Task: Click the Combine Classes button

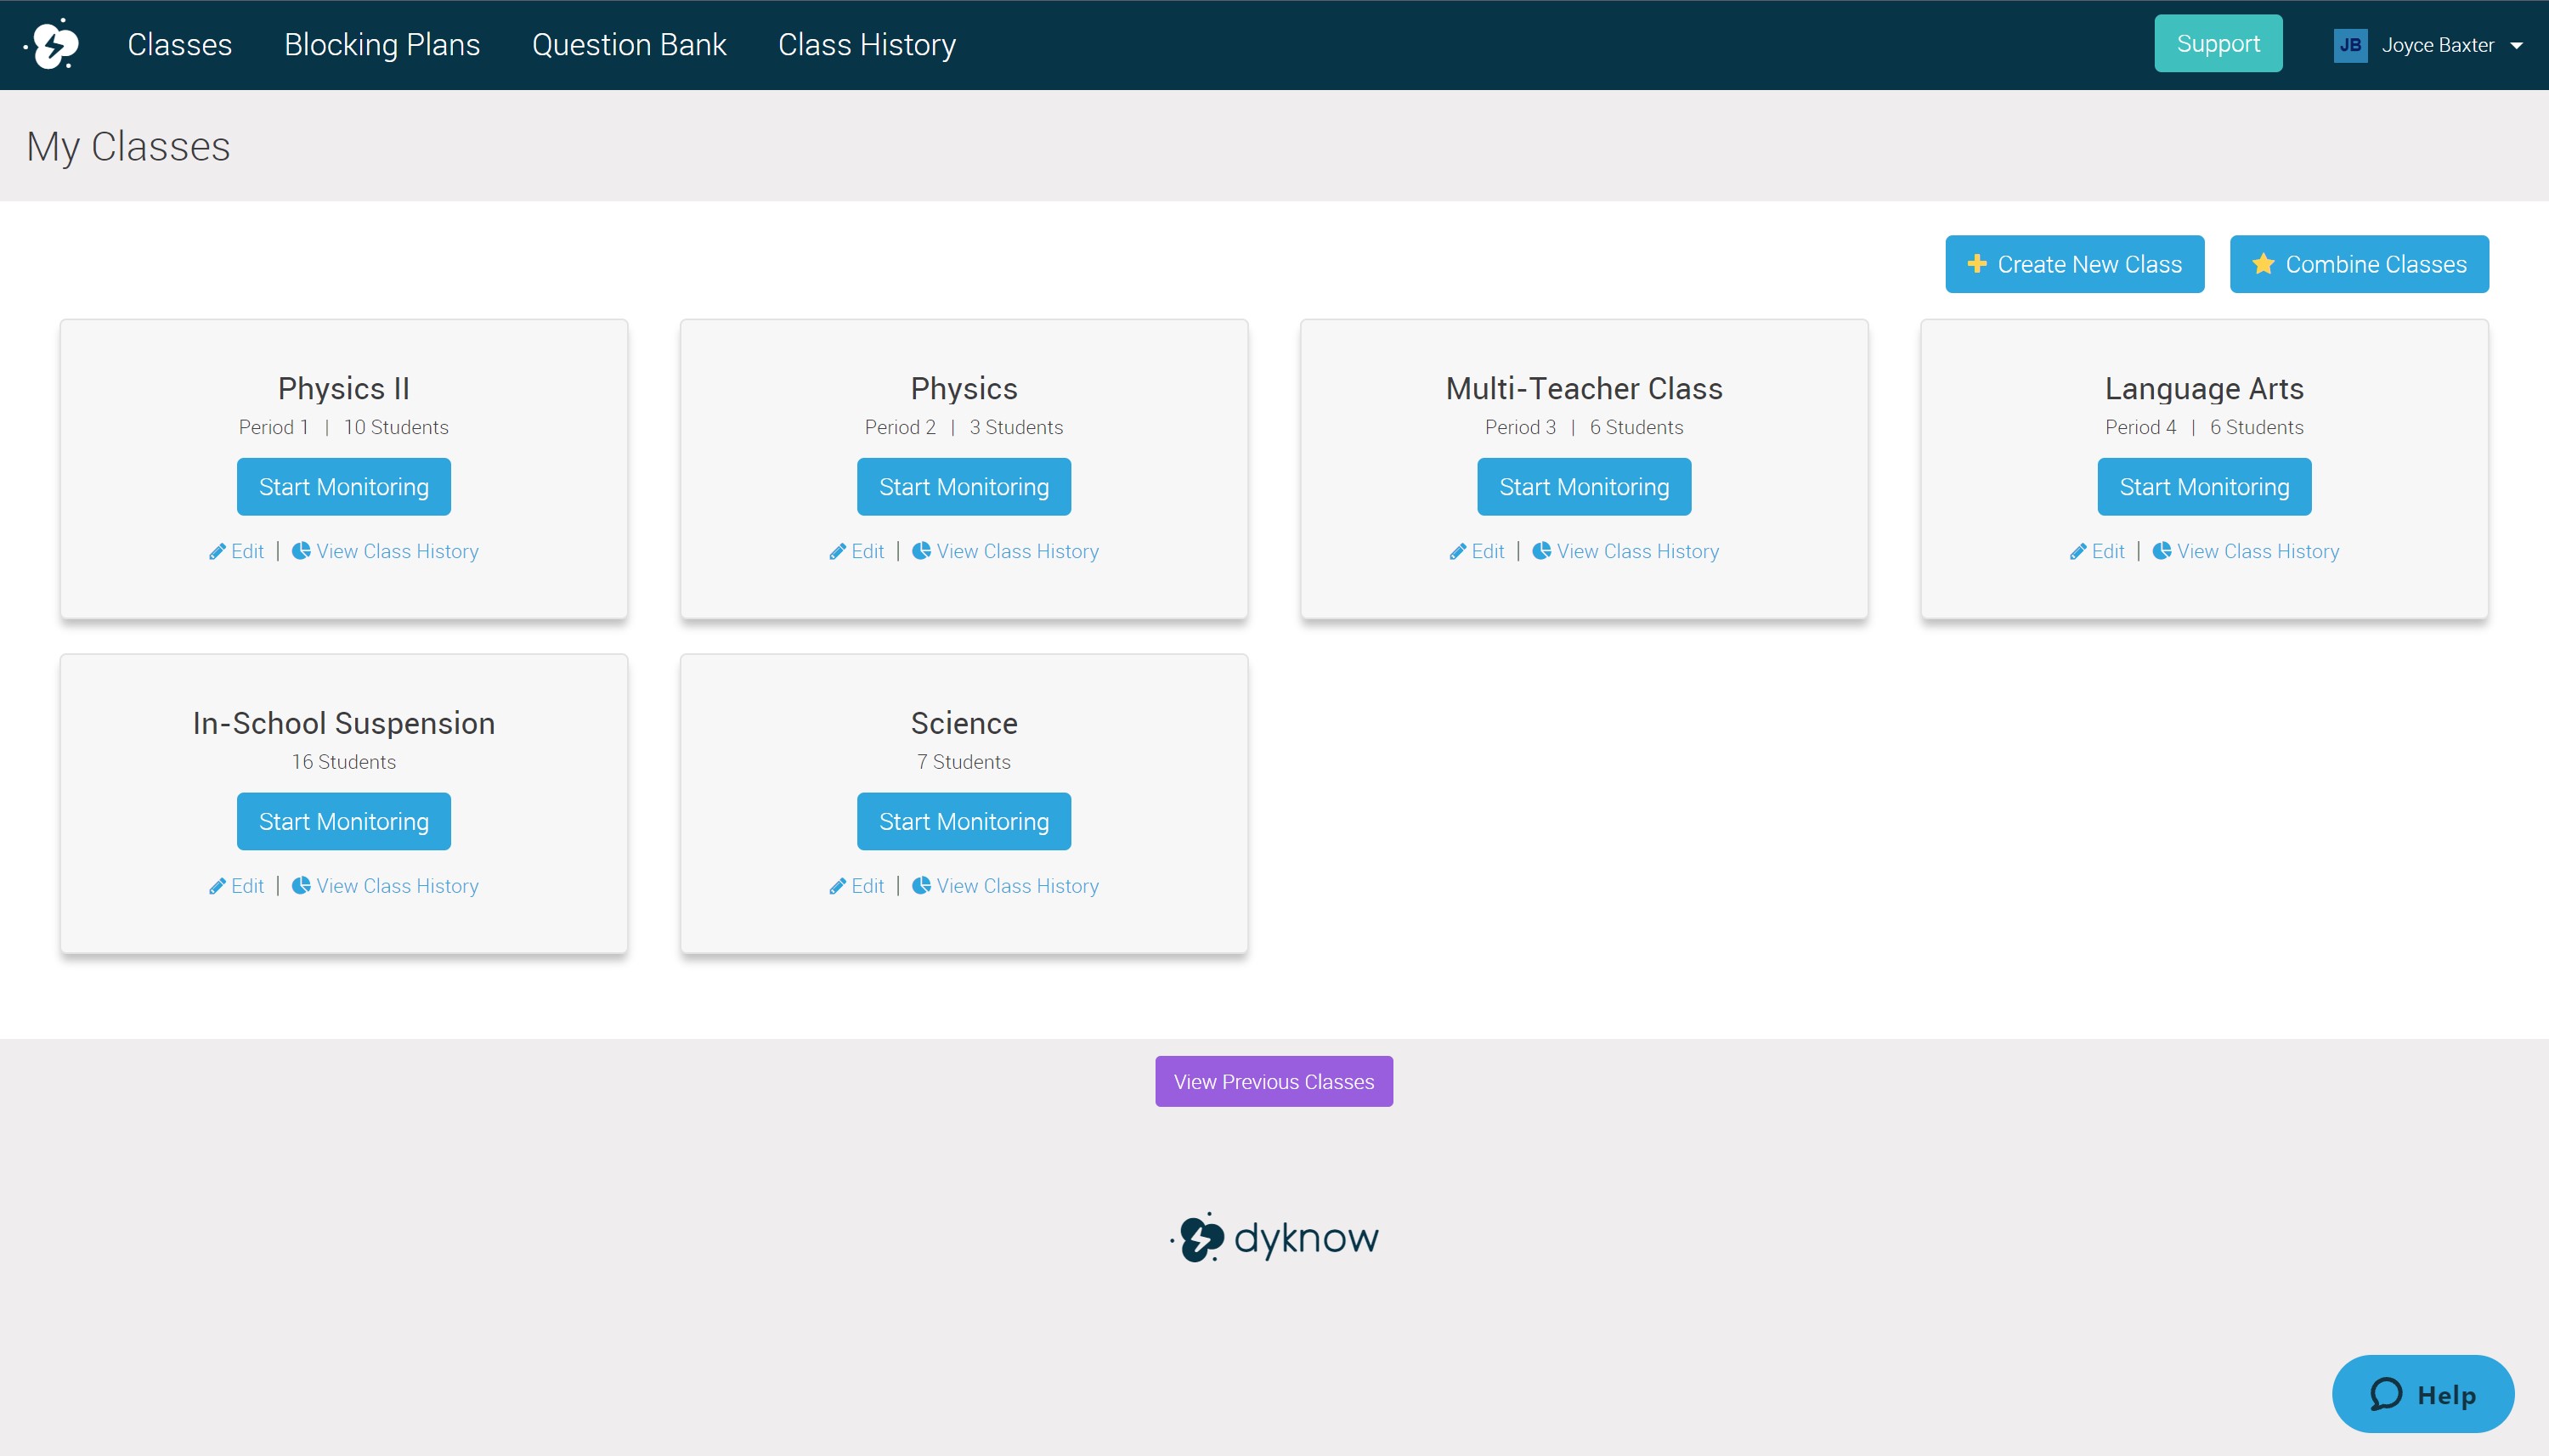Action: (x=2359, y=264)
